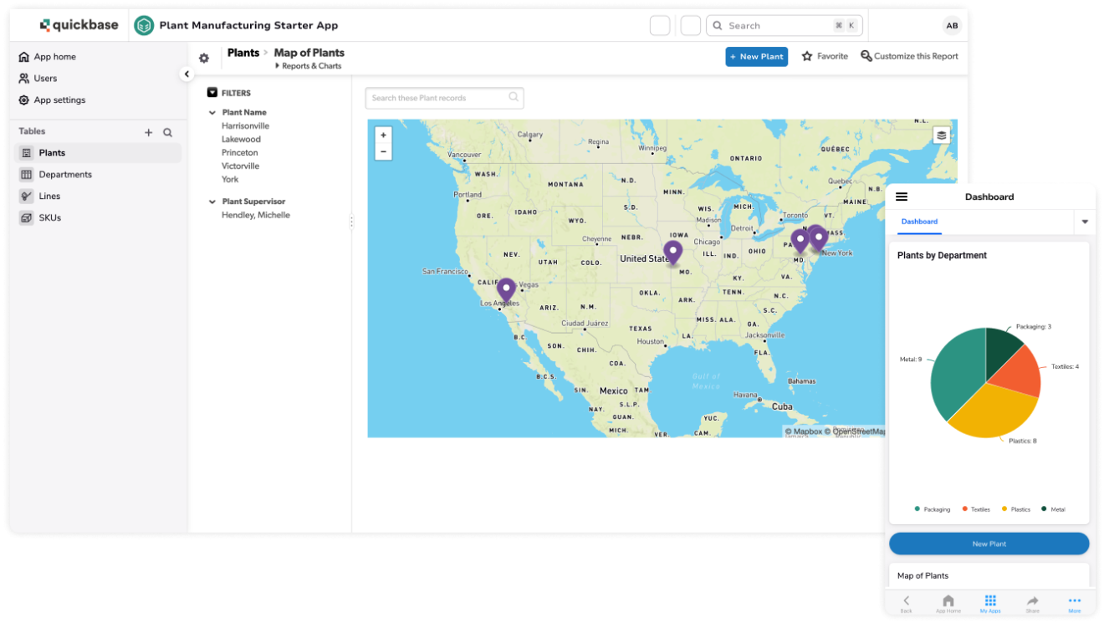Select the Dashboard tab in mobile view
Screen dimensions: 1104x623
919,222
